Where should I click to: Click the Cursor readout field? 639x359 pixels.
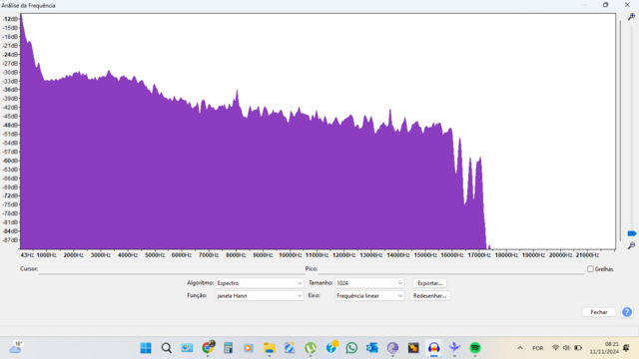(171, 268)
